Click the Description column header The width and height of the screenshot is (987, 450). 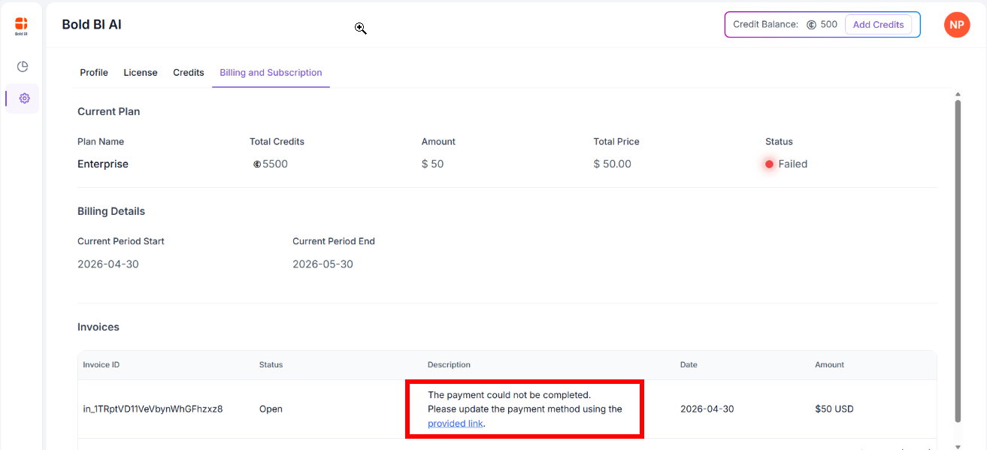[x=449, y=365]
